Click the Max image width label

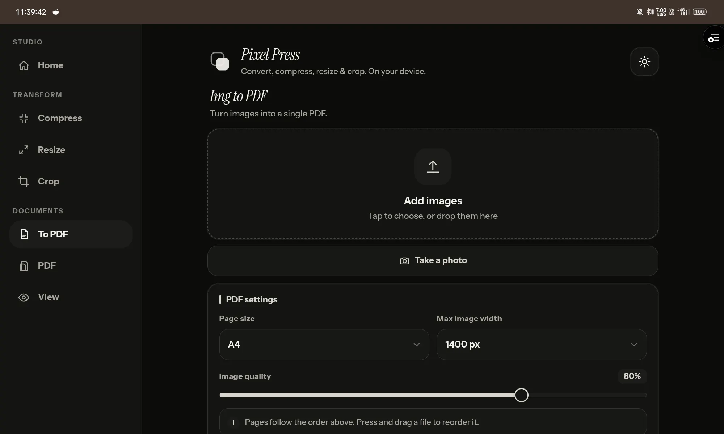click(x=469, y=319)
